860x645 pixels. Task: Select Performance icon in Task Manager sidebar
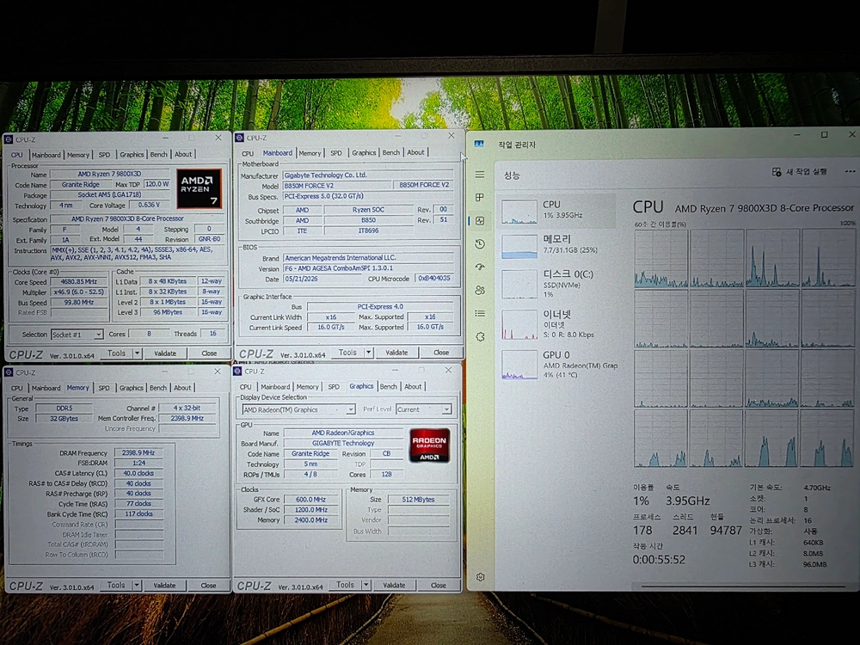[480, 220]
